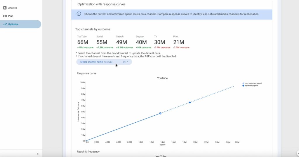The width and height of the screenshot is (299, 157).
Task: Click the optimized spend point on dashed line
Action: point(190,102)
